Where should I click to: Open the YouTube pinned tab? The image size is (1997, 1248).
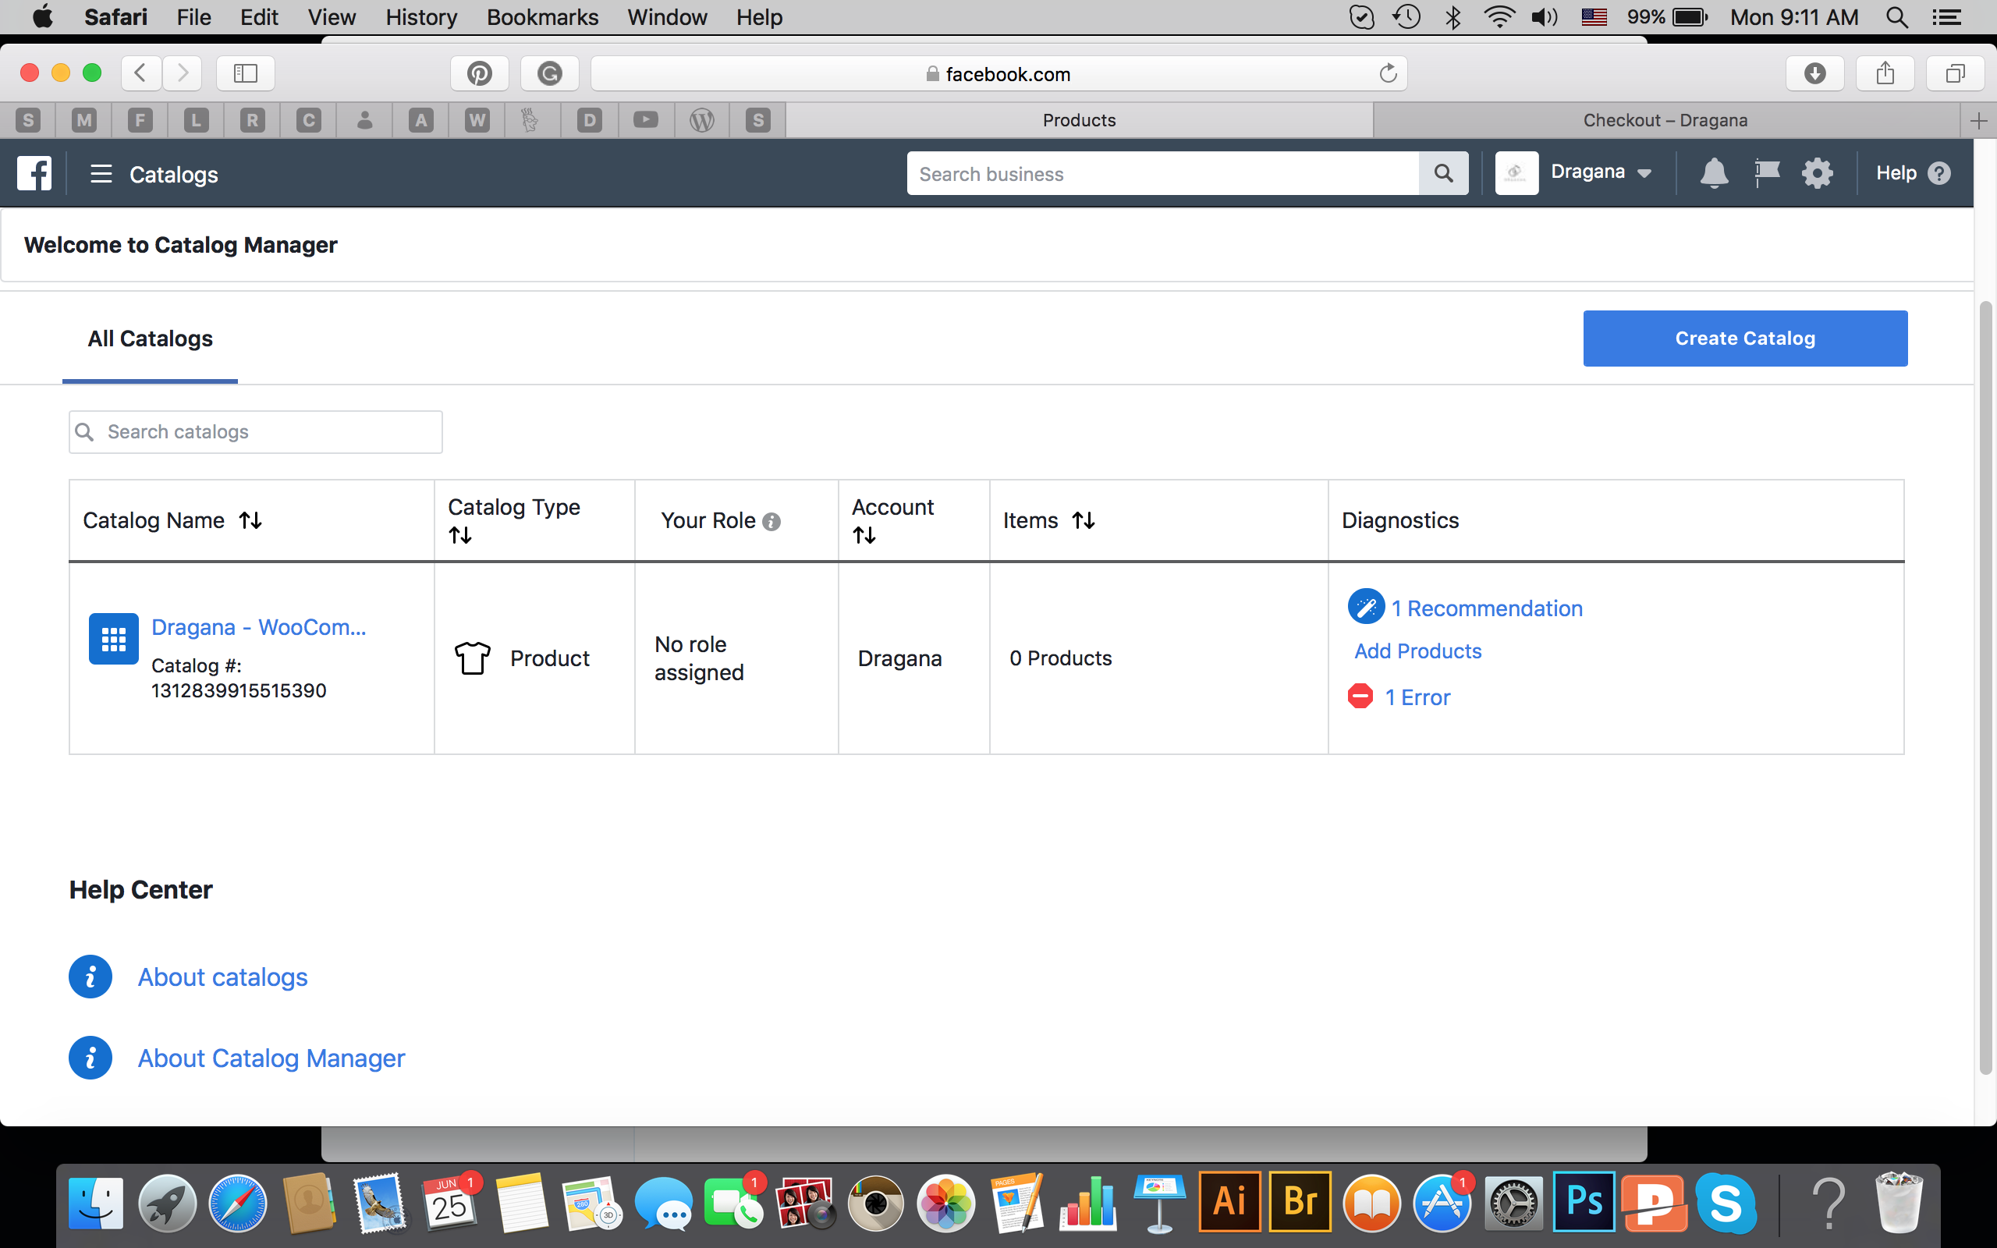click(x=646, y=120)
